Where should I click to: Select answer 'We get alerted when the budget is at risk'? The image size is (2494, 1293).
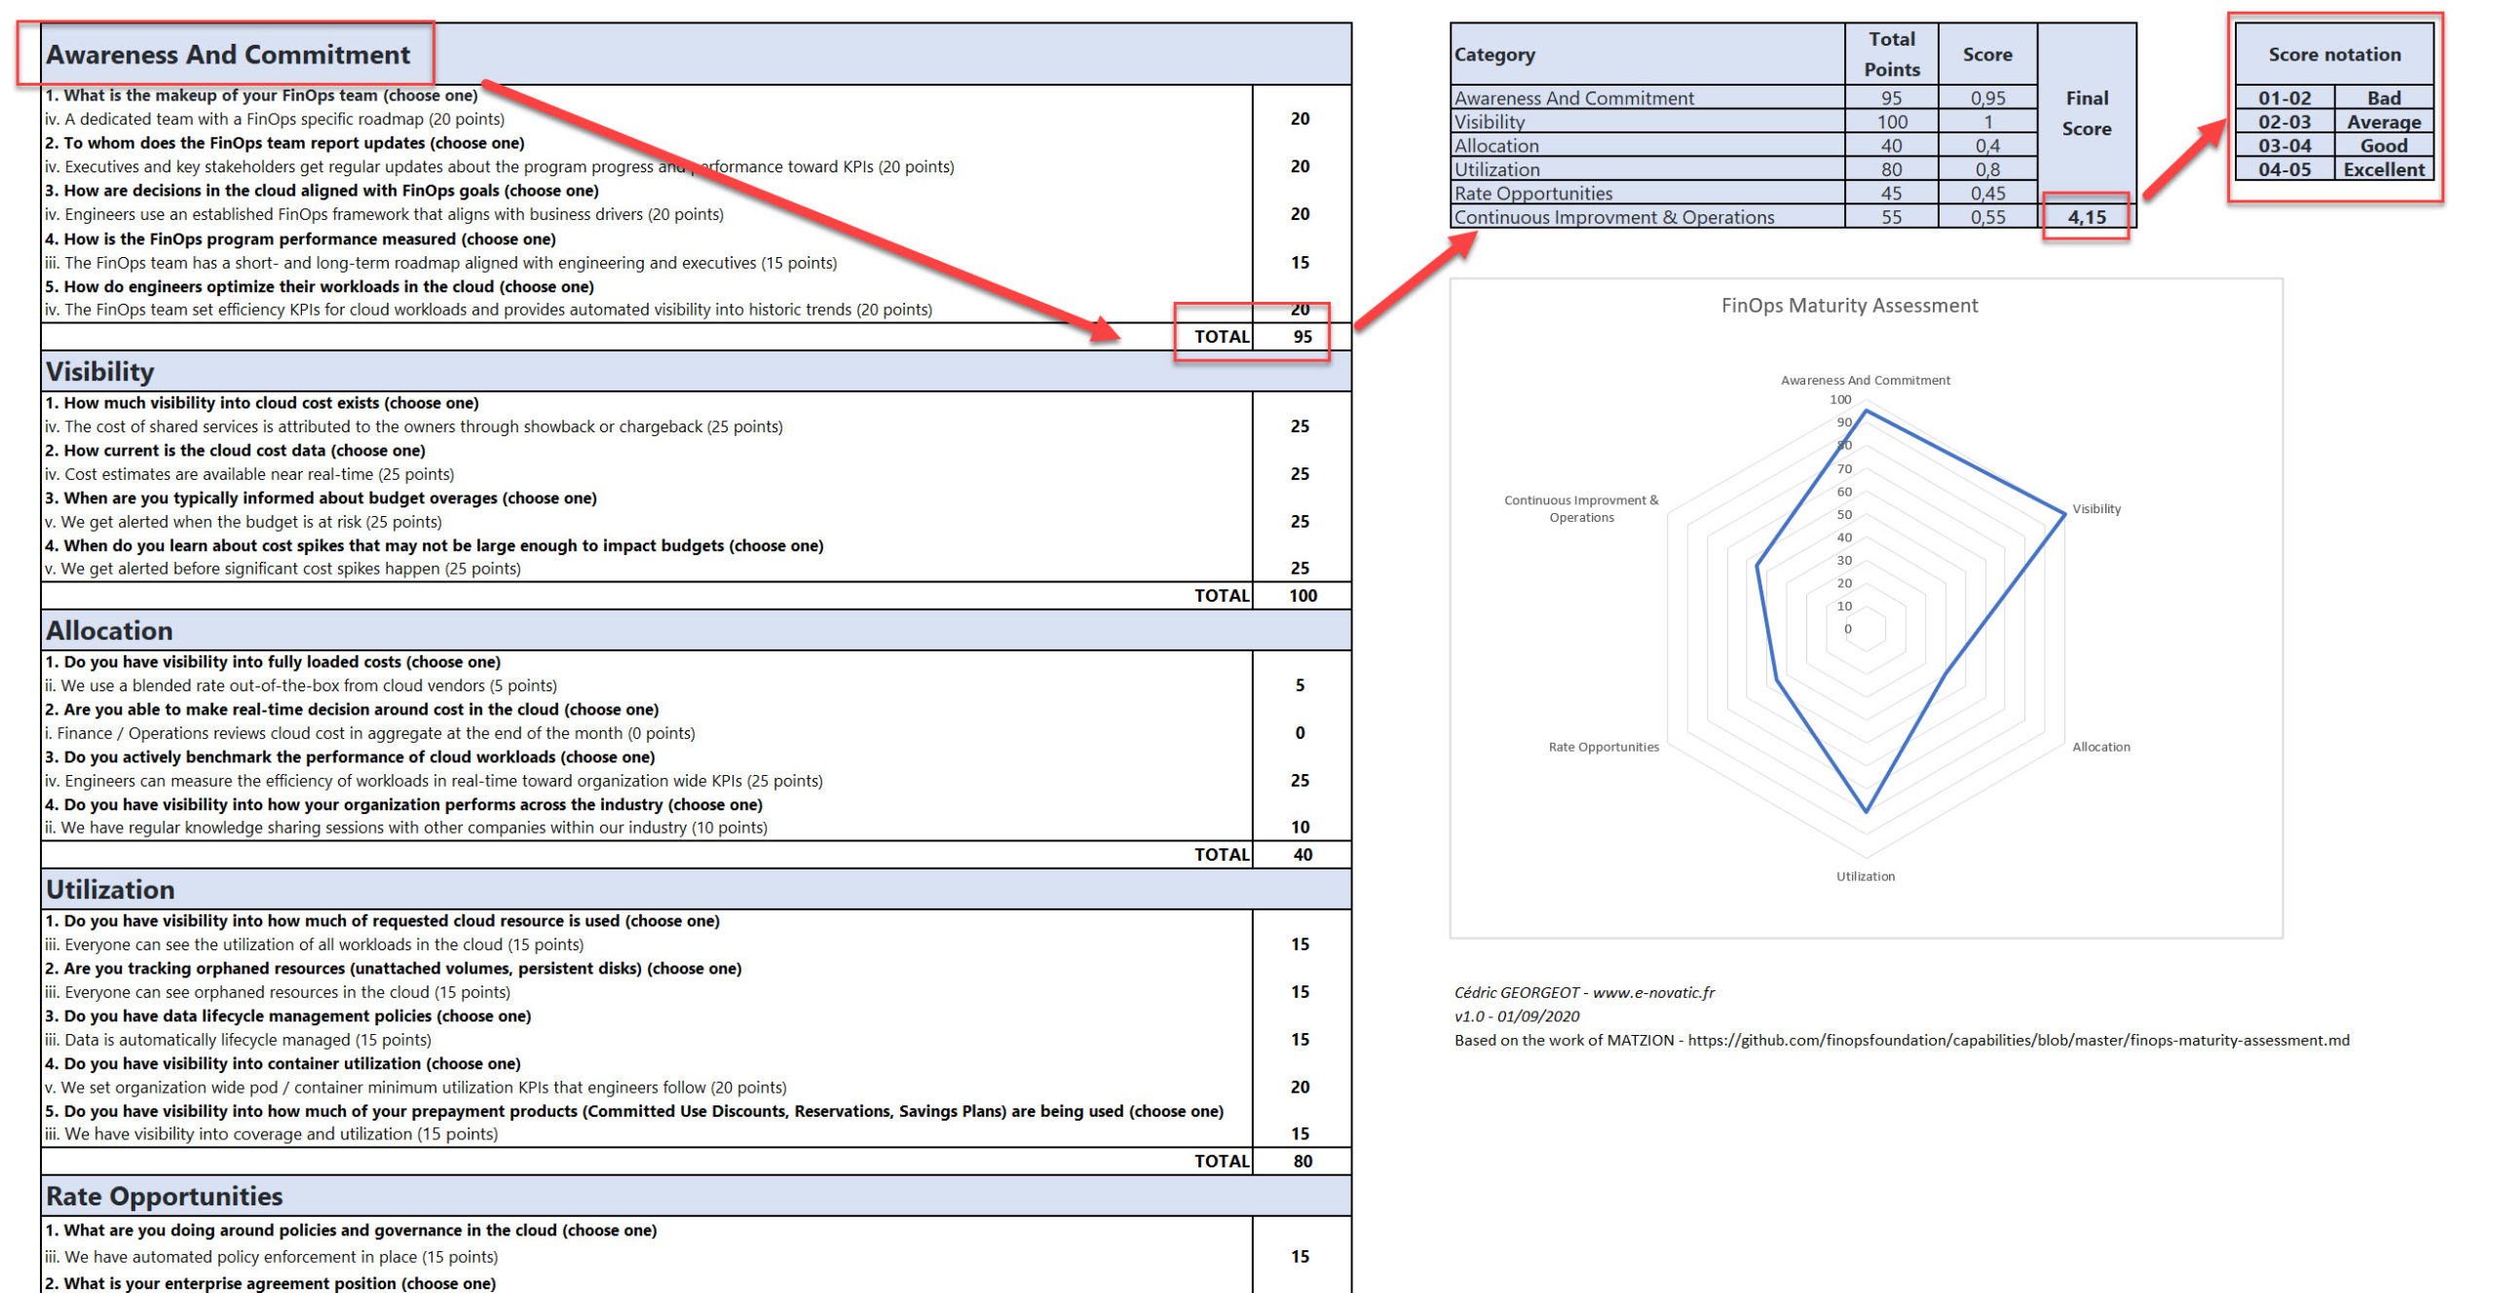(x=244, y=522)
